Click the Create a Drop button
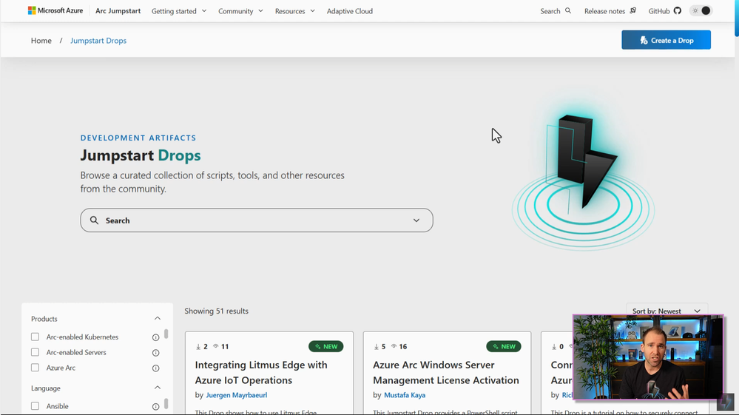This screenshot has width=739, height=415. [666, 40]
